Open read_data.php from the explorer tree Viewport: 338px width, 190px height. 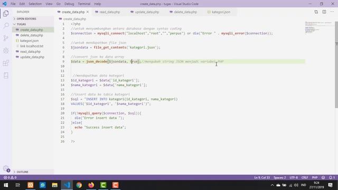point(30,52)
